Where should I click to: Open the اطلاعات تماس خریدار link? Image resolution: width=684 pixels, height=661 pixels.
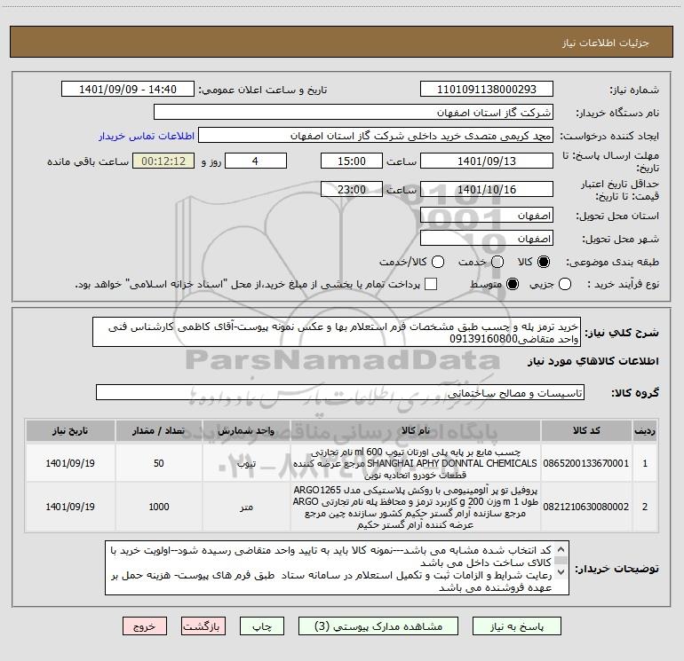147,136
